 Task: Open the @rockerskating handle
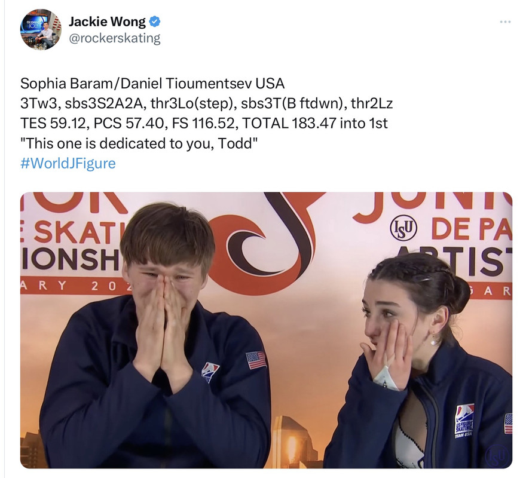(114, 38)
